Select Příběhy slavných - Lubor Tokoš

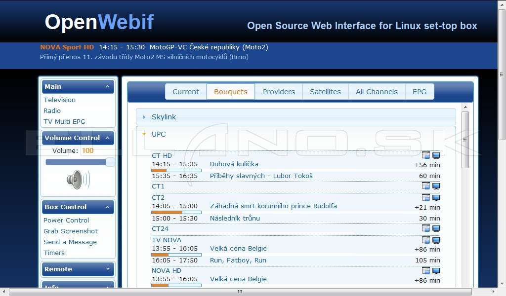(261, 176)
